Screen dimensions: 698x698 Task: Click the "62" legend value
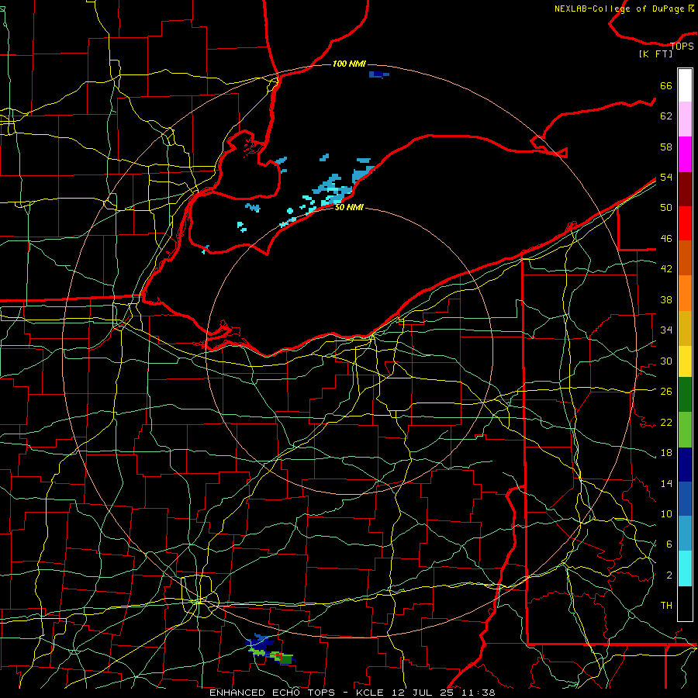click(x=666, y=116)
